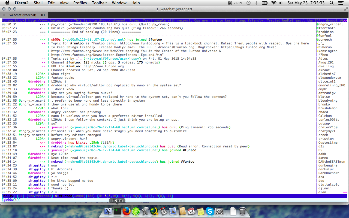Click the [gb00s(i)] input line
Screen dimensions: 349x218
pyautogui.click(x=174, y=200)
